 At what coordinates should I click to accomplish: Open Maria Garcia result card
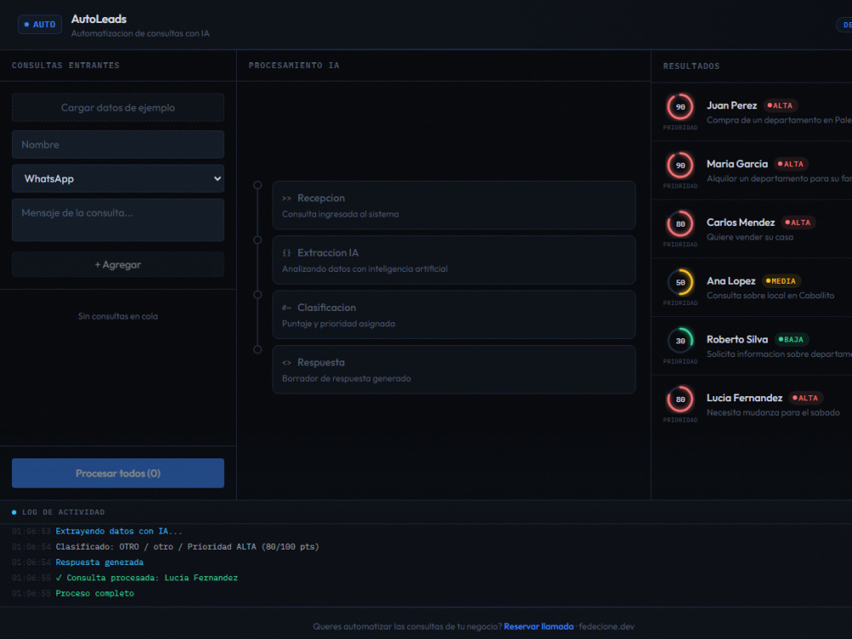(x=751, y=170)
